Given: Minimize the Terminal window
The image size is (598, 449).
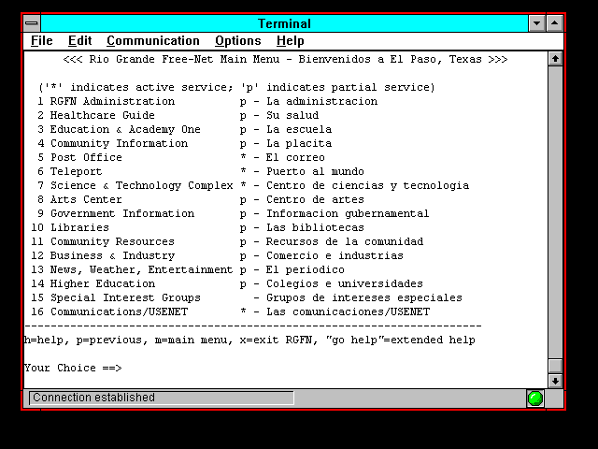Looking at the screenshot, I should [x=536, y=23].
